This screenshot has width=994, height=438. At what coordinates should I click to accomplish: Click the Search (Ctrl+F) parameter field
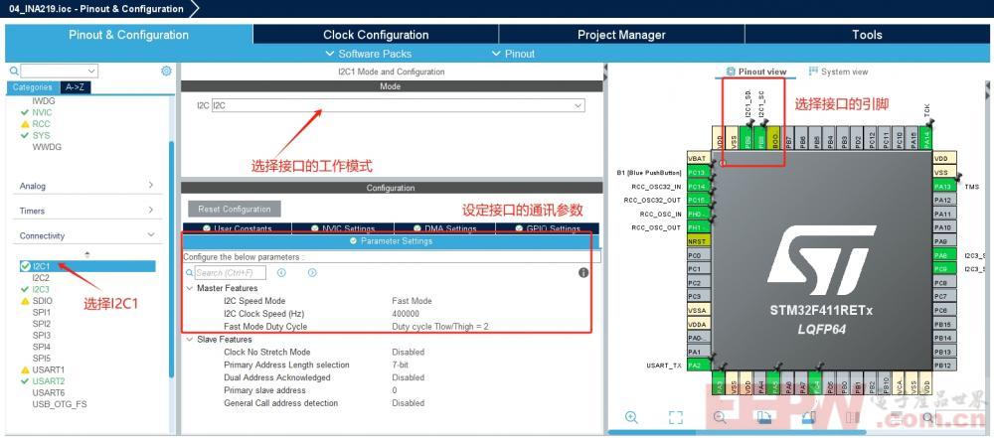231,272
